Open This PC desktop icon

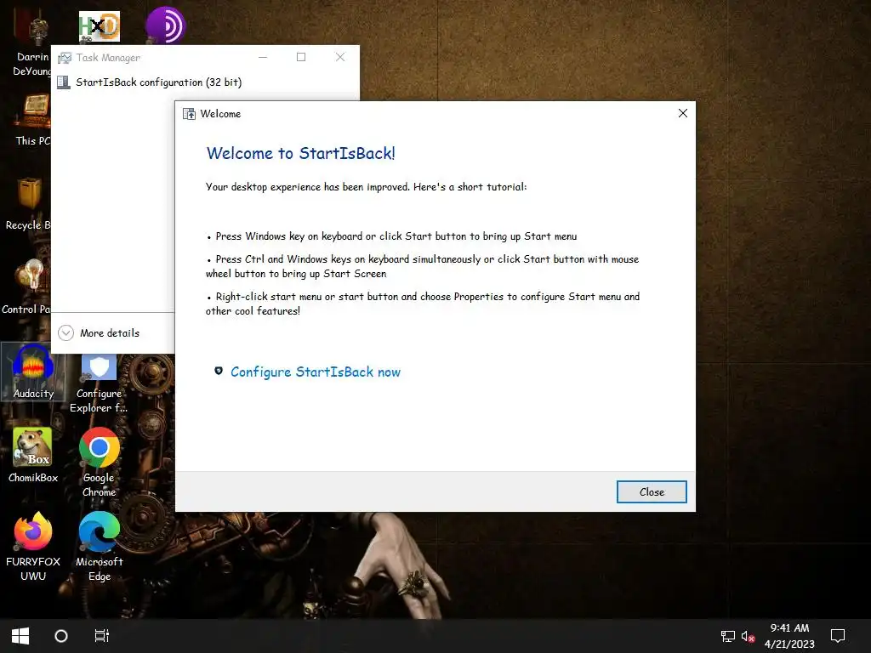click(x=33, y=120)
